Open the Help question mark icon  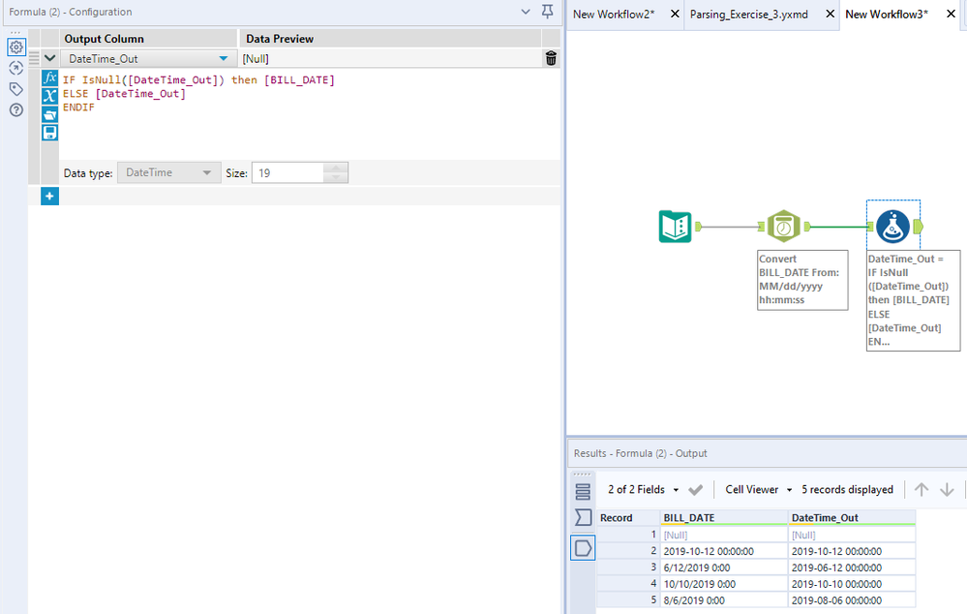click(x=16, y=109)
